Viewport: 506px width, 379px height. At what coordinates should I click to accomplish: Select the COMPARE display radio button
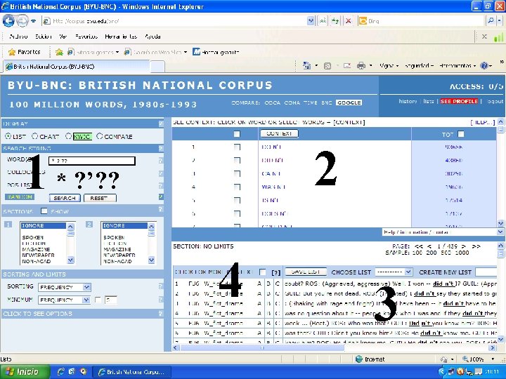99,136
